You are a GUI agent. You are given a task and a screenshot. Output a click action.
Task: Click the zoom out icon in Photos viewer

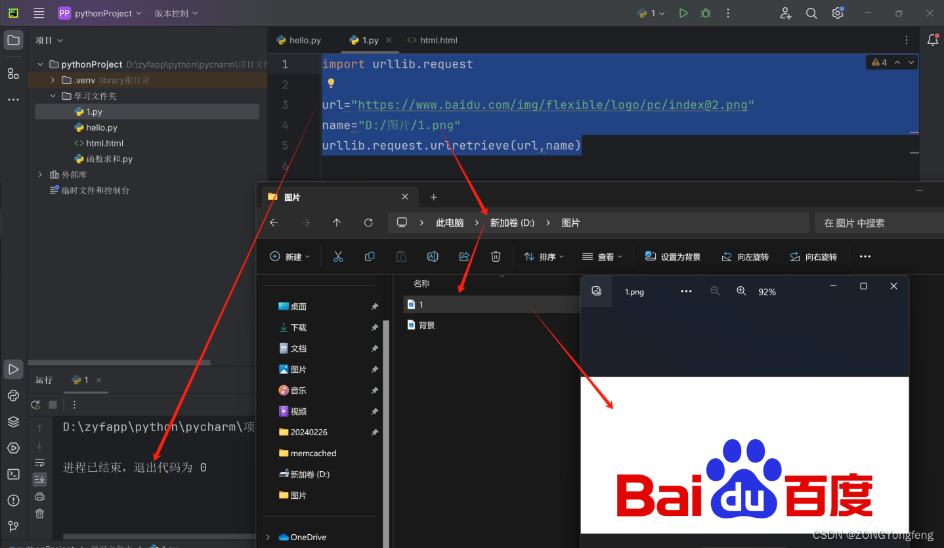point(715,291)
